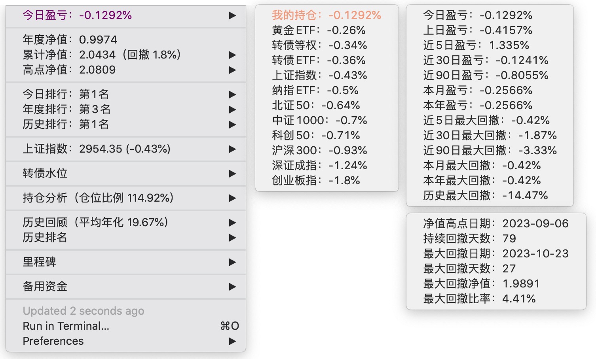Viewport: 596px width, 359px height.
Task: Click the 创业板指 -1.8% entry
Action: click(x=316, y=181)
